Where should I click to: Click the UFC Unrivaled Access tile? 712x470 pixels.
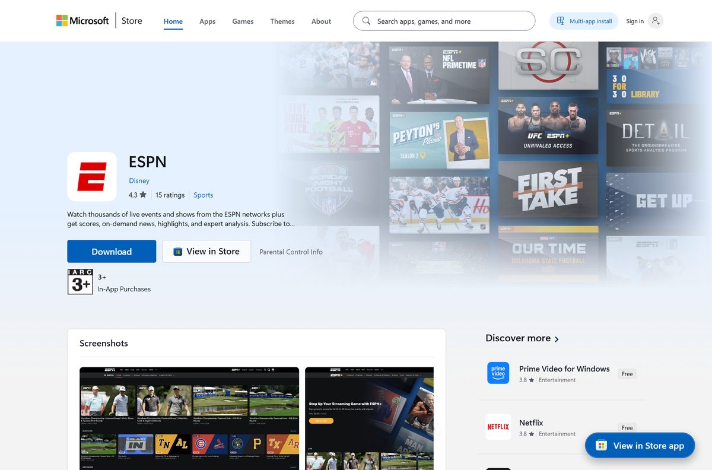[548, 125]
